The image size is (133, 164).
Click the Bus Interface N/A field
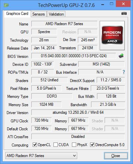point(100,72)
